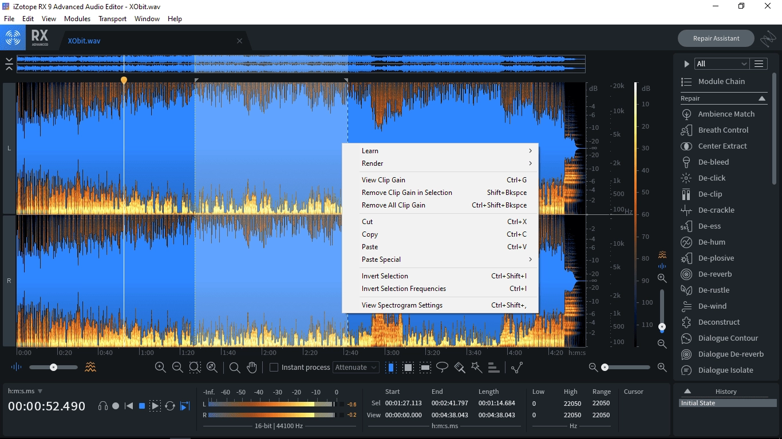Select the Zoom tool magnifier
The width and height of the screenshot is (782, 439).
pos(235,368)
